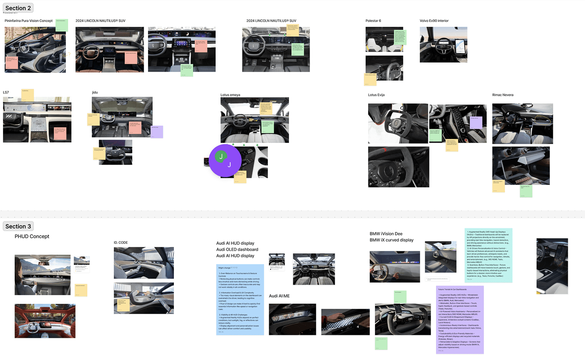Image resolution: width=585 pixels, height=362 pixels.
Task: Open the Rimac Nevera center console image
Action: pos(521,166)
